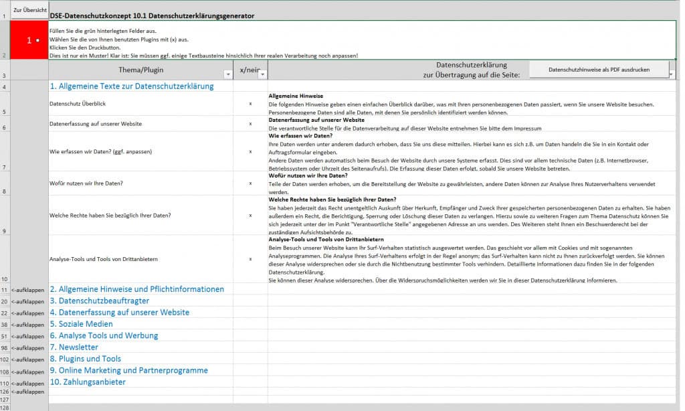This screenshot has width=685, height=411.
Task: Expand the Newsletter row with aufklappen
Action: tap(28, 348)
